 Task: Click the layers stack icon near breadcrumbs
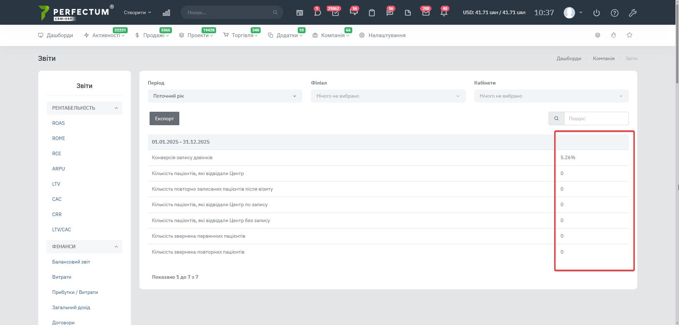(x=598, y=35)
